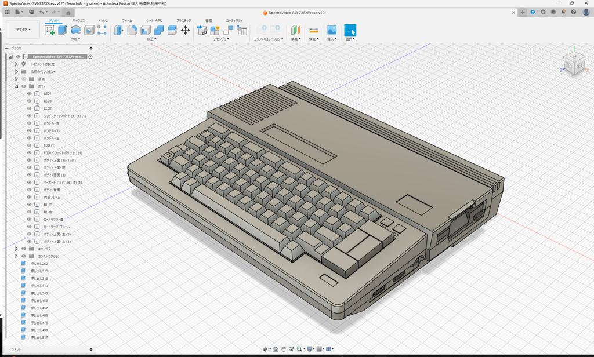This screenshot has width=594, height=357.
Task: Click the Fit-to-view magnifier icon in navigation bar
Action: [299, 348]
